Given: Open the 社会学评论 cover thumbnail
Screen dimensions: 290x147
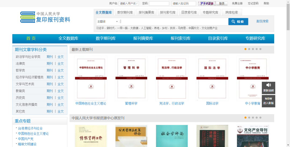Looking at the screenshot, I should [x=172, y=136].
